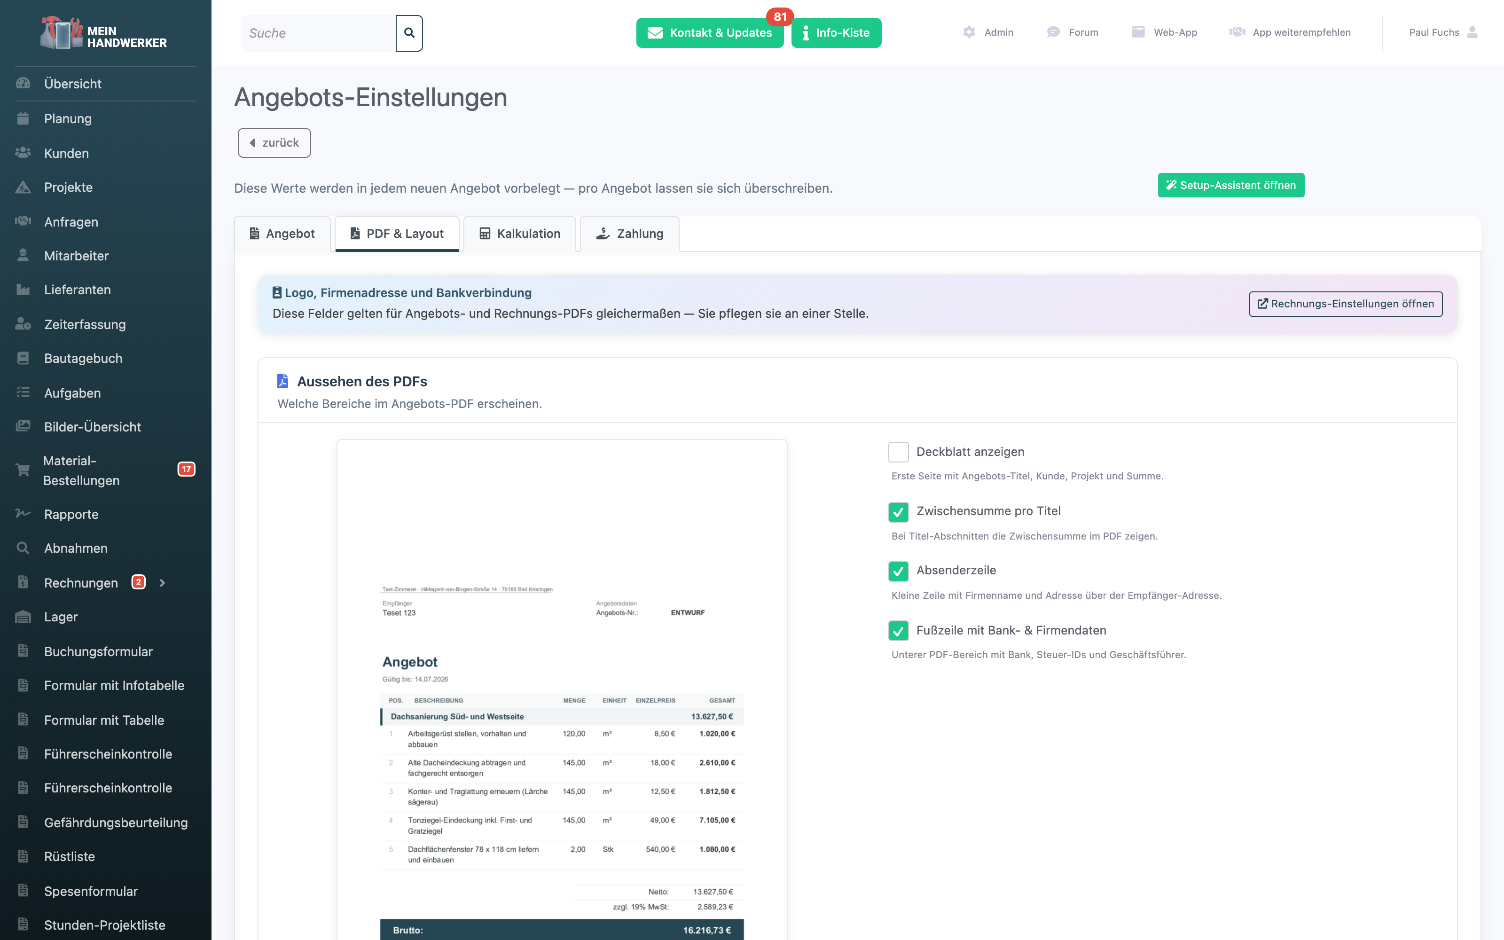Click the 81 notification badge
This screenshot has height=940, width=1504.
(x=780, y=17)
